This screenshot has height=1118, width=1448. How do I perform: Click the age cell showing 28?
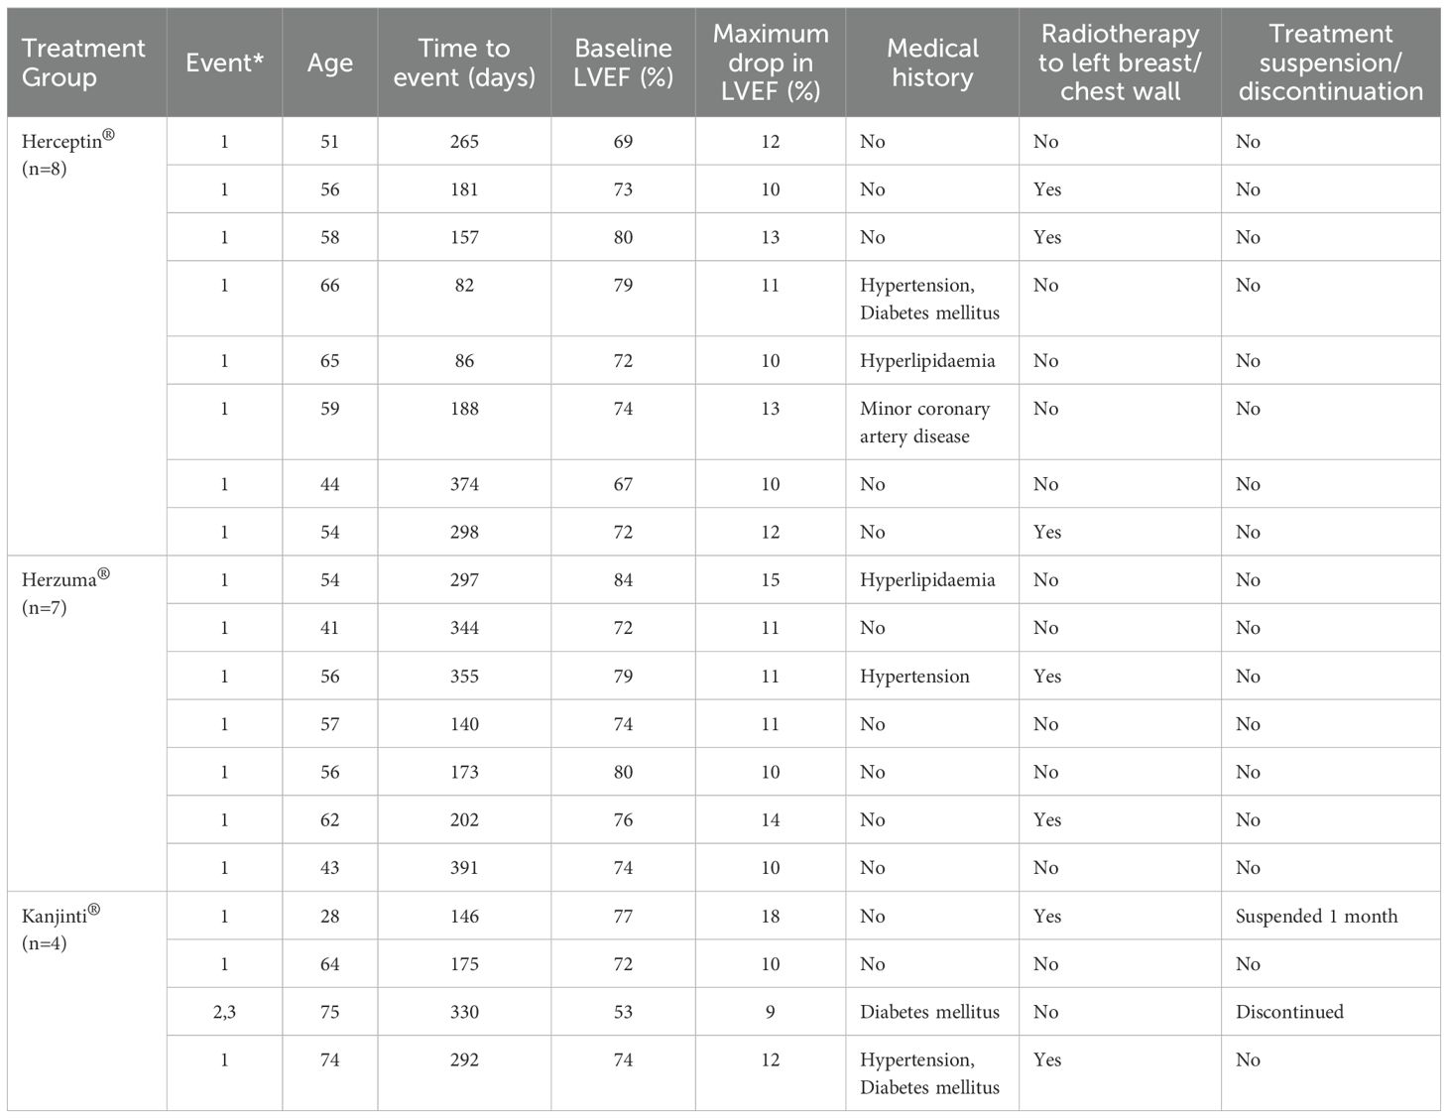pos(329,917)
